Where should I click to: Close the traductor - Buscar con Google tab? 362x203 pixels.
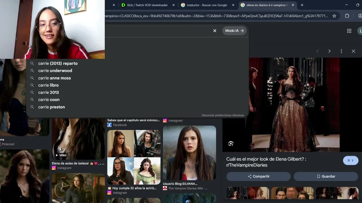(x=233, y=5)
